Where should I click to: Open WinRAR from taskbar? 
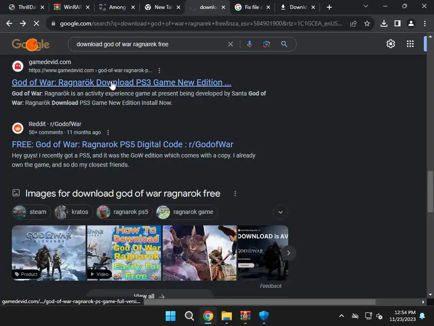coord(245,316)
